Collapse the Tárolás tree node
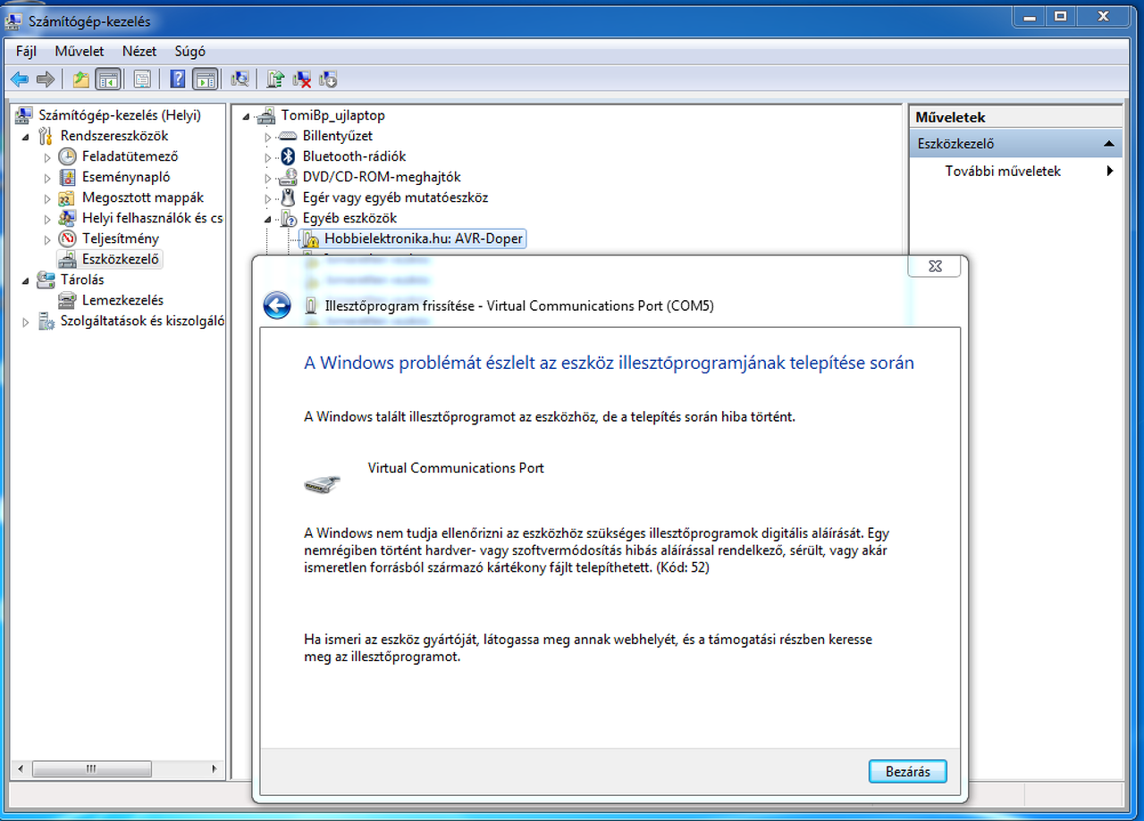This screenshot has height=821, width=1144. pos(26,281)
